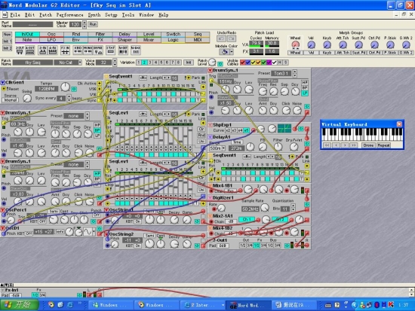Viewport: 415px width, 311px height.
Task: Toggle yellow visible cables checkbox
Action: click(x=253, y=63)
